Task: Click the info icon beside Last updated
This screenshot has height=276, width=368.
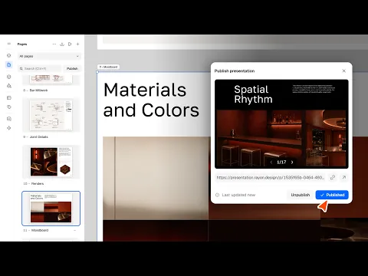Action: coord(217,195)
